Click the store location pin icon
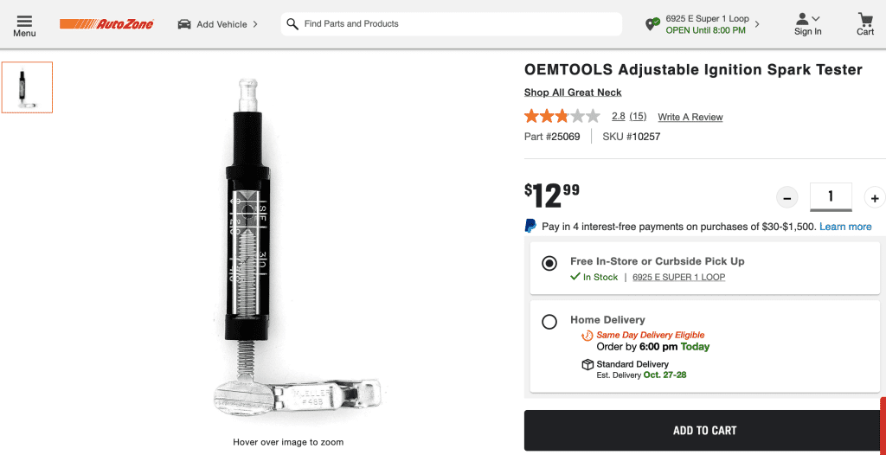 point(652,24)
